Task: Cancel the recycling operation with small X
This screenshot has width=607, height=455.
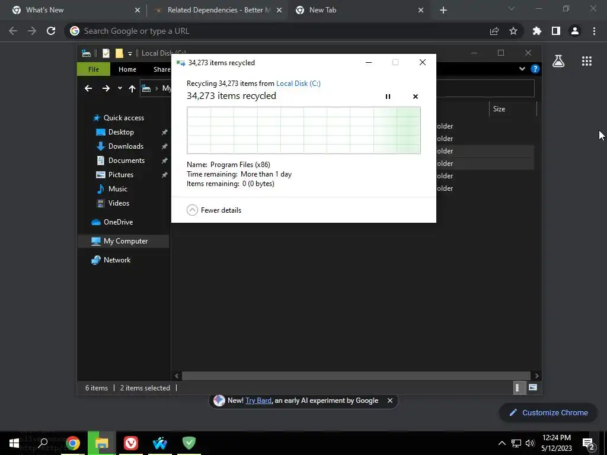Action: tap(416, 97)
